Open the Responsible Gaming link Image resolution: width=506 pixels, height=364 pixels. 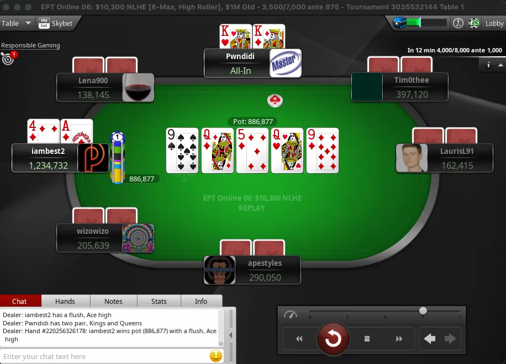tap(30, 45)
